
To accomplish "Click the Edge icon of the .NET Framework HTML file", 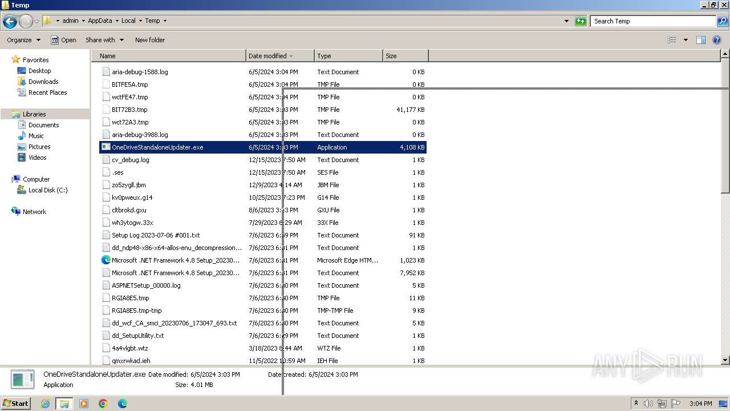I will point(106,260).
